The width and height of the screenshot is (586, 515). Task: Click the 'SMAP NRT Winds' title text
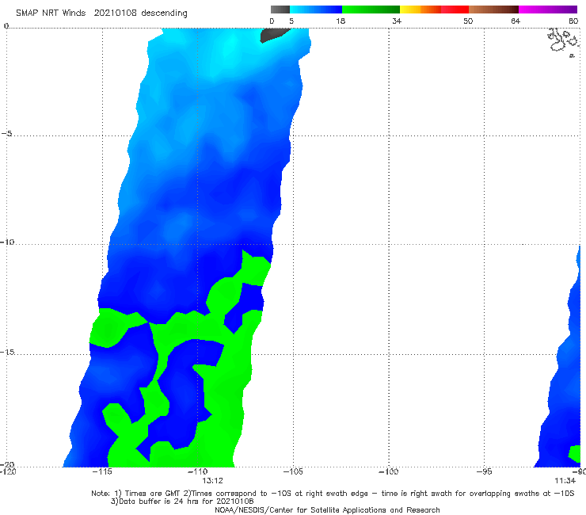(51, 13)
